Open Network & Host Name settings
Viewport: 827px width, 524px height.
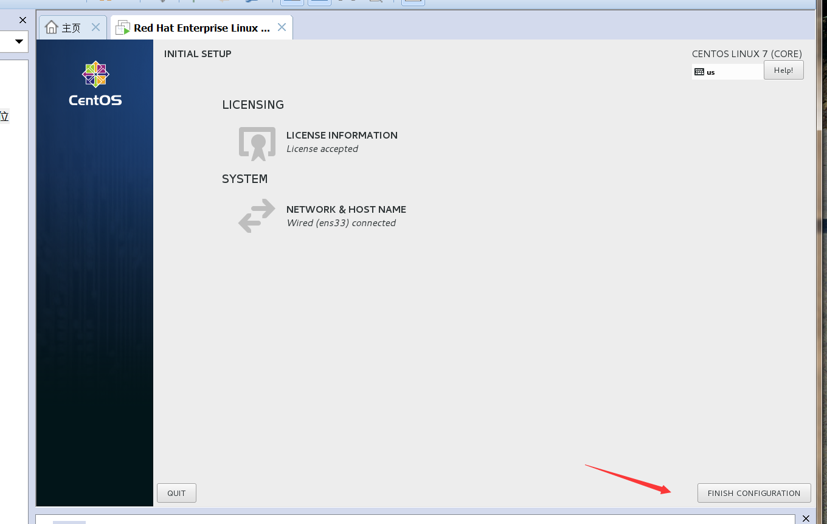[x=322, y=216]
